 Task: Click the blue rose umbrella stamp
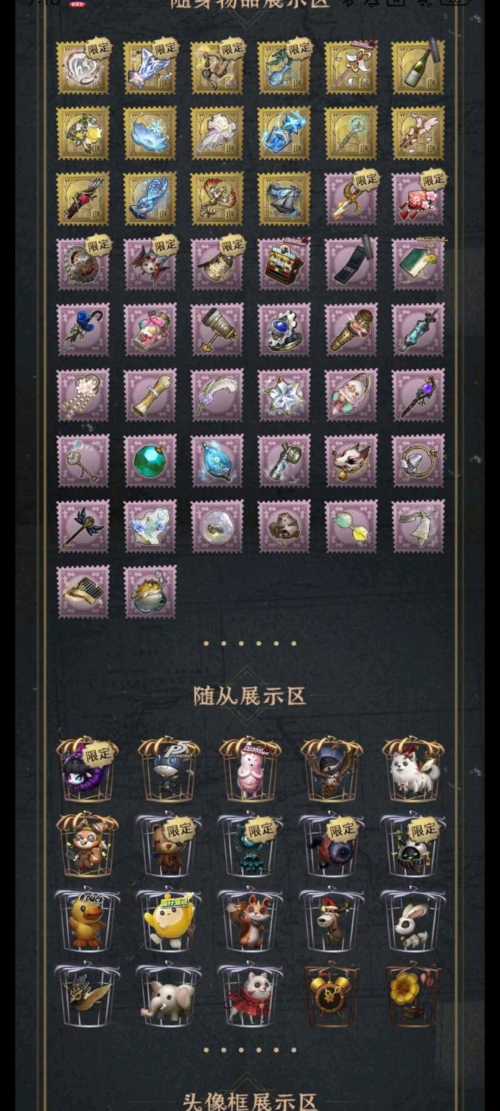pos(83,330)
